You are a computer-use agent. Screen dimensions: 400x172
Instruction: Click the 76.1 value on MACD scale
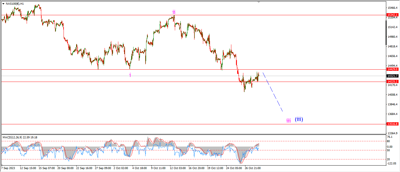click(390, 137)
